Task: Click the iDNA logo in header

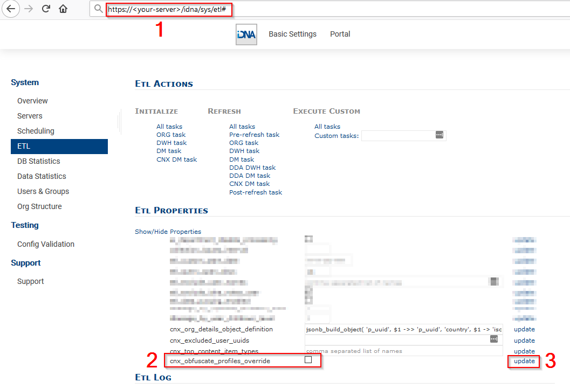Action: pos(246,34)
